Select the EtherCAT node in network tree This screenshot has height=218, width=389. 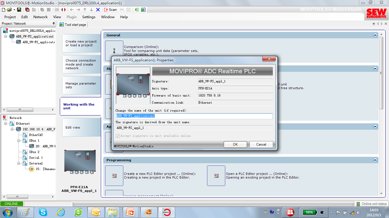click(x=36, y=135)
